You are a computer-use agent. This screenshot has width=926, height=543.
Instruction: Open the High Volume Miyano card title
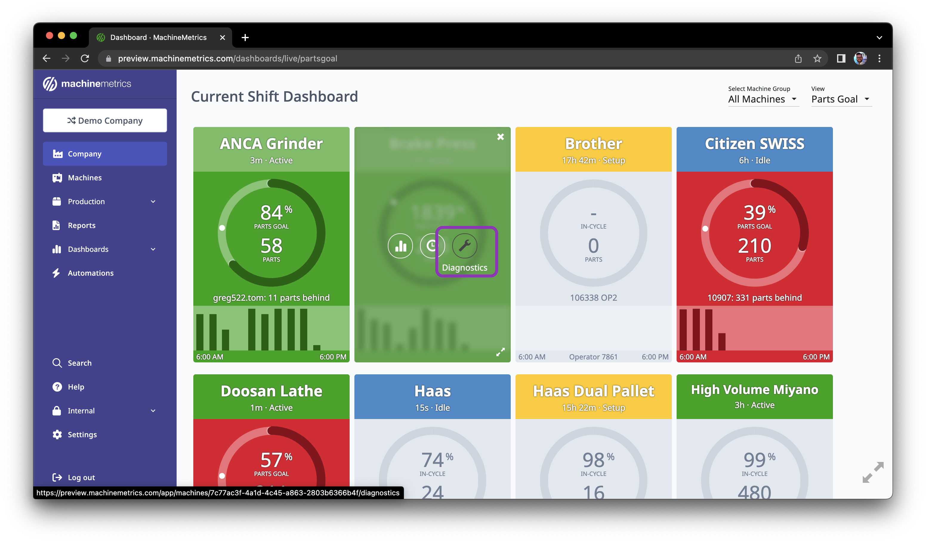[754, 390]
